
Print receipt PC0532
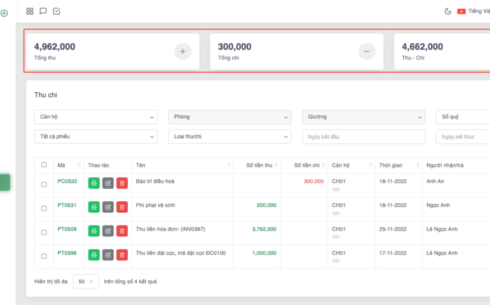pyautogui.click(x=94, y=183)
